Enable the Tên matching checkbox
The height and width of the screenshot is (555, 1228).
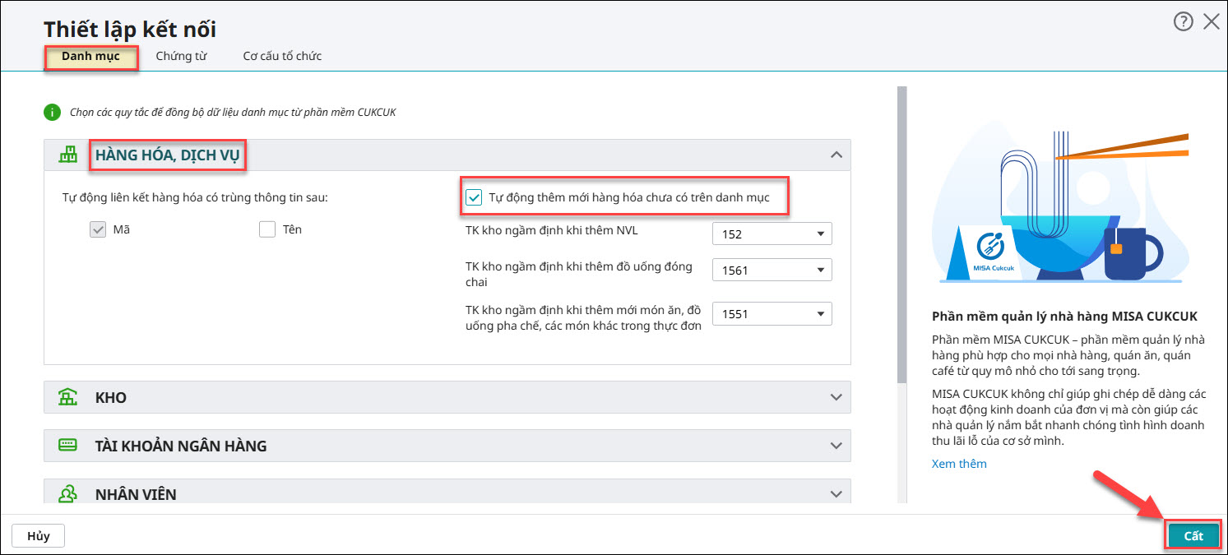coord(267,230)
